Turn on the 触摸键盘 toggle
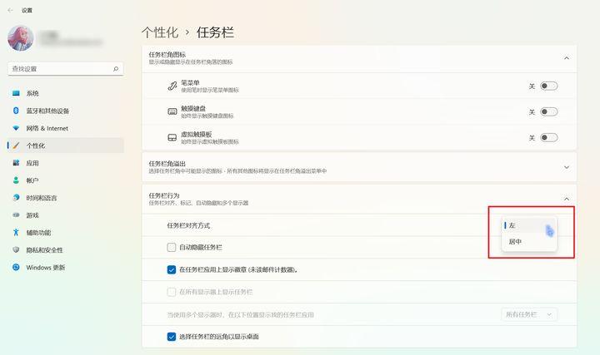The image size is (600, 355). pyautogui.click(x=548, y=112)
